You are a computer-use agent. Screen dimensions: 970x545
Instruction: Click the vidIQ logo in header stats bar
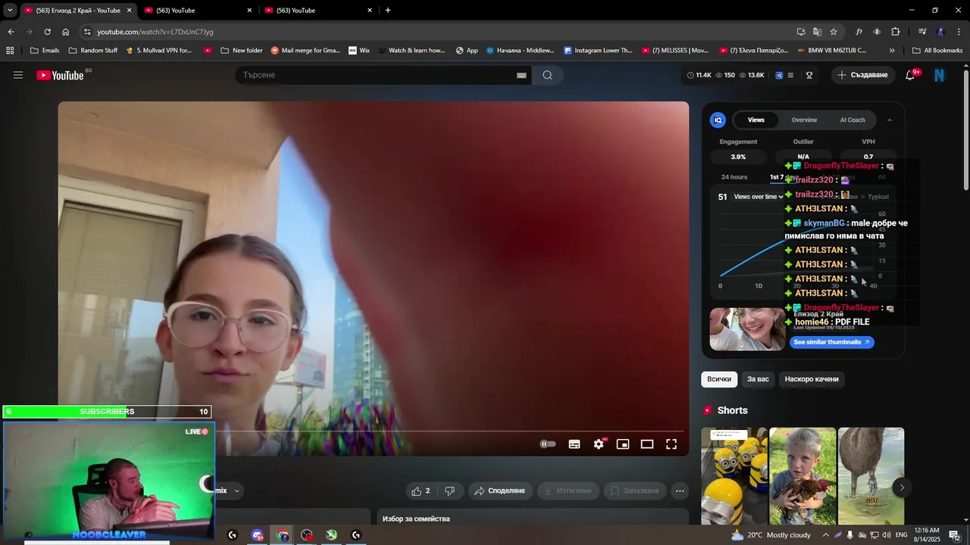779,75
